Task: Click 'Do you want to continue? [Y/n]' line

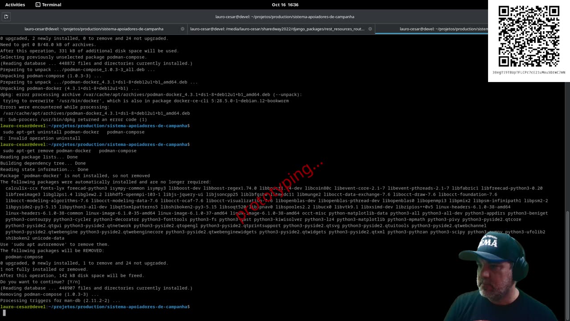Action: tap(40, 282)
